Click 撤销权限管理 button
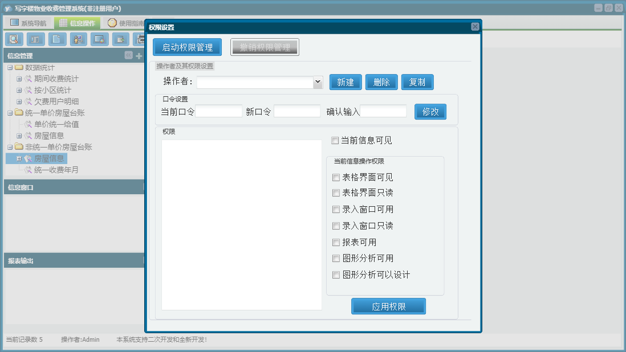The height and width of the screenshot is (352, 626). click(265, 47)
